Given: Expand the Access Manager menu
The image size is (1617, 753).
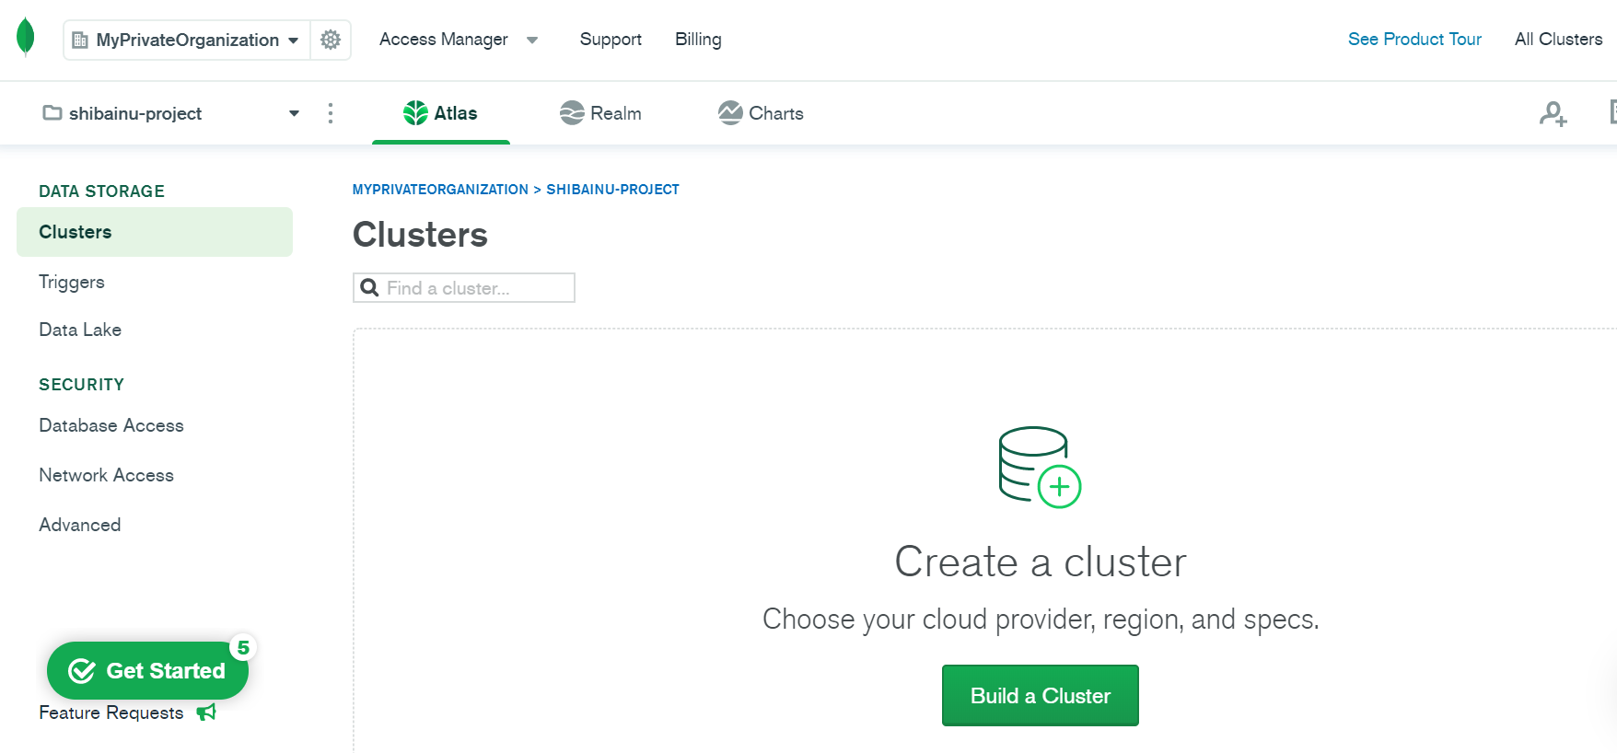Looking at the screenshot, I should click(x=459, y=40).
